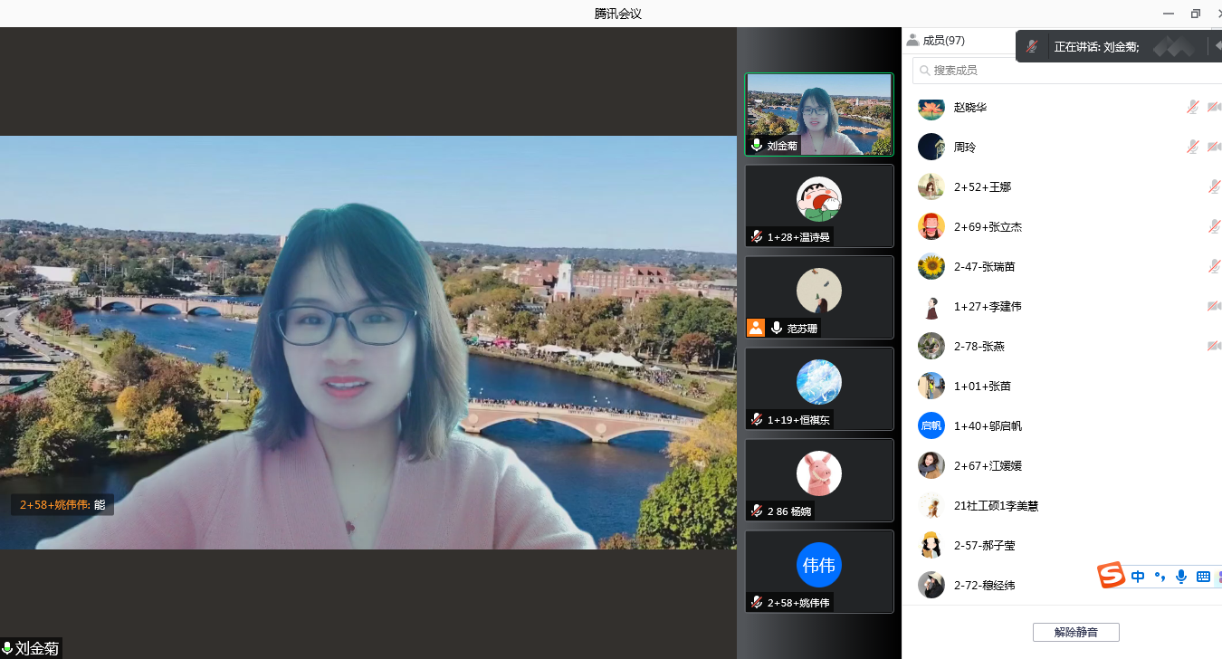Expand the floating speaker bar arrow
This screenshot has height=659, width=1222.
point(1217,46)
